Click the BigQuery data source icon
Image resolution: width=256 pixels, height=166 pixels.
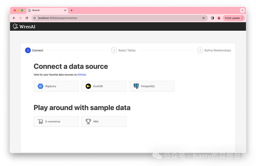(x=41, y=86)
